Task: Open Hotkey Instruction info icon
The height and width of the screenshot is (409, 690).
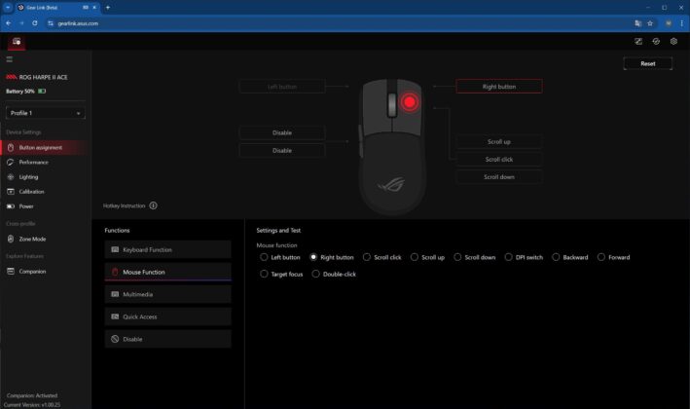Action: pyautogui.click(x=153, y=205)
